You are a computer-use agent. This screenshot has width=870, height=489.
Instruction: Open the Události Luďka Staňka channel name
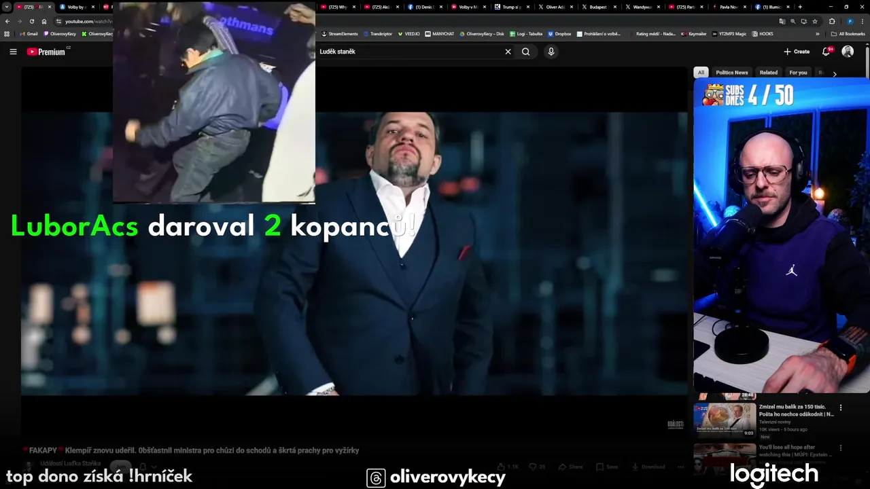click(71, 463)
